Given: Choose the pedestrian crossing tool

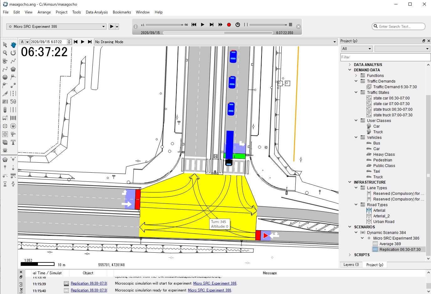Looking at the screenshot, I should point(13,118).
